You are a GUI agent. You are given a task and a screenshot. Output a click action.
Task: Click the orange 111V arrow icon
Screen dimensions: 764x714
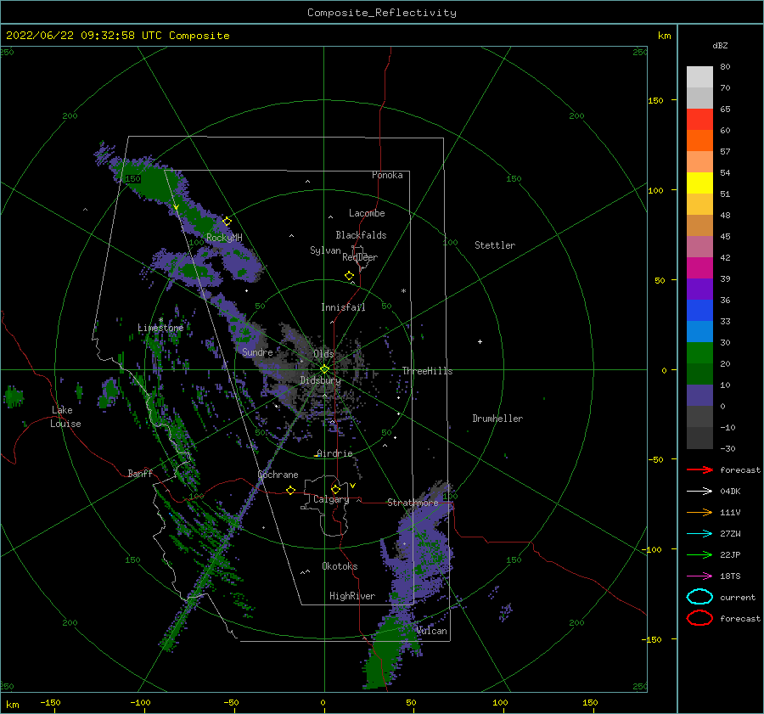point(699,512)
